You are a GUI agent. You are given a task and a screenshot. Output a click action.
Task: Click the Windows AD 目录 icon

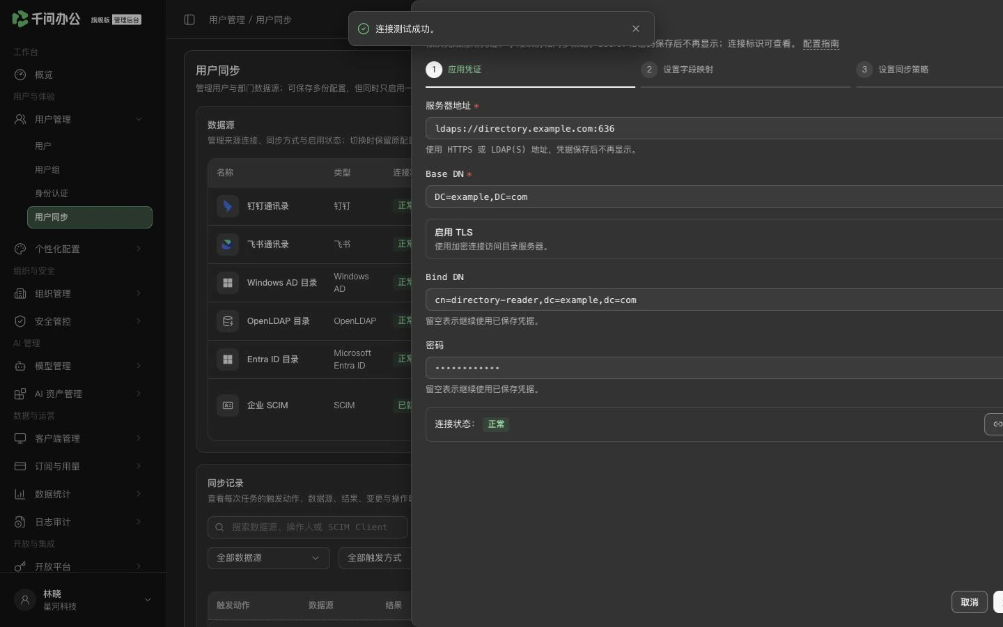coord(228,283)
